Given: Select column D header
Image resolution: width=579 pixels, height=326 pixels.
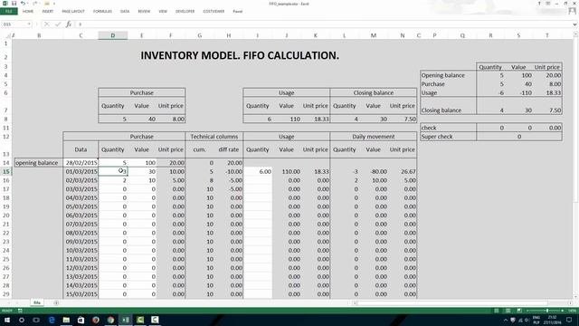Looking at the screenshot, I should coord(112,35).
